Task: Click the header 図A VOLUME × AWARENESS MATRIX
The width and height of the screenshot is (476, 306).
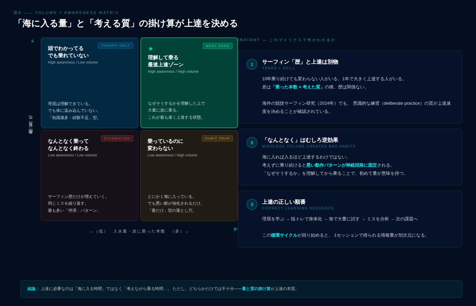Action: (x=66, y=13)
